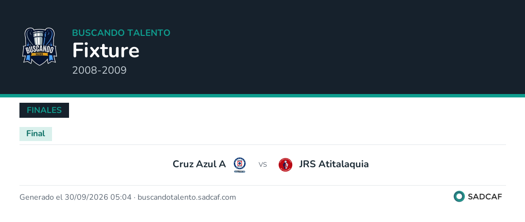Open the FINALES stage tab
The width and height of the screenshot is (525, 222).
[x=44, y=110]
